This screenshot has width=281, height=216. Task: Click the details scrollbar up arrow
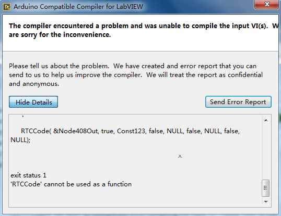tap(266, 120)
